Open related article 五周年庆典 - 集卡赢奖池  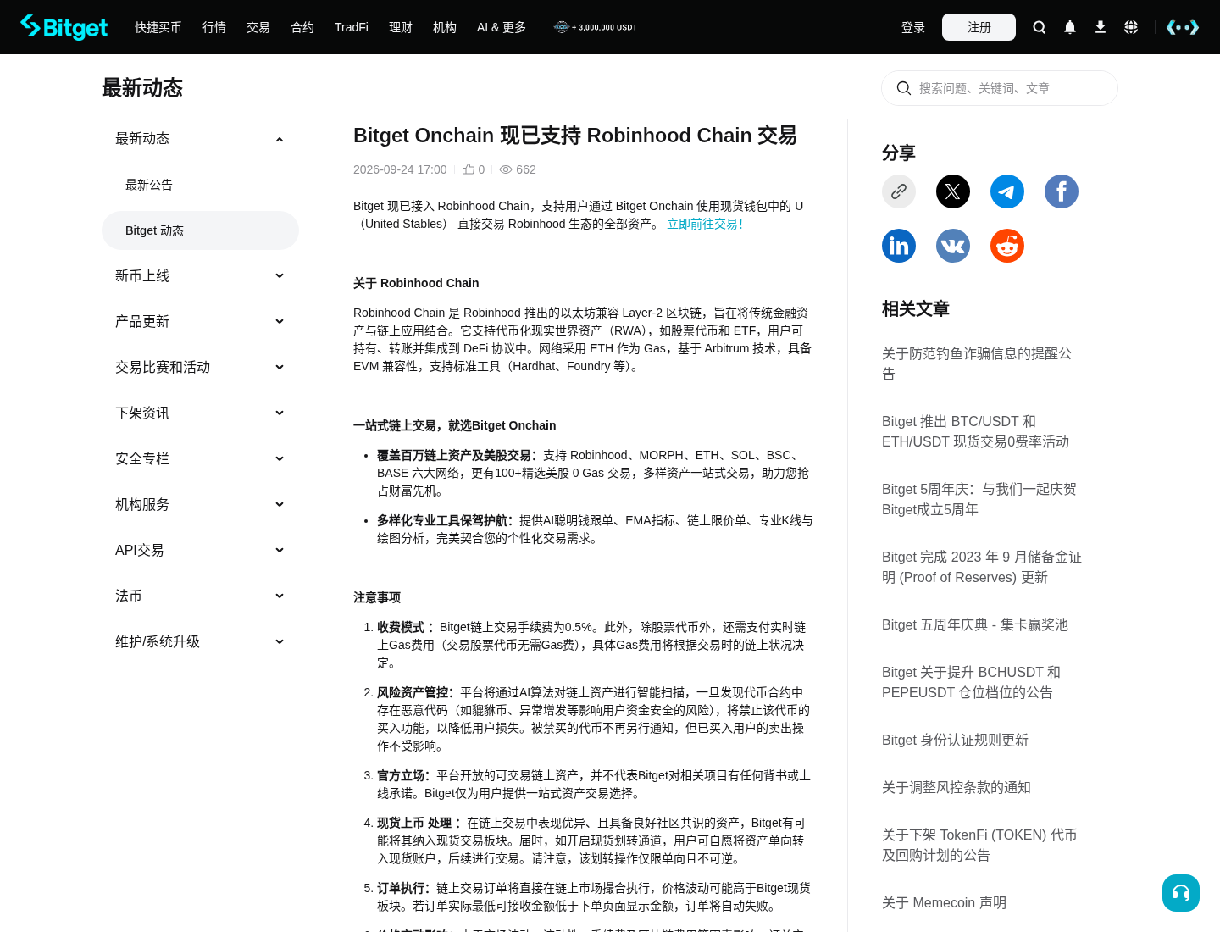point(975,624)
